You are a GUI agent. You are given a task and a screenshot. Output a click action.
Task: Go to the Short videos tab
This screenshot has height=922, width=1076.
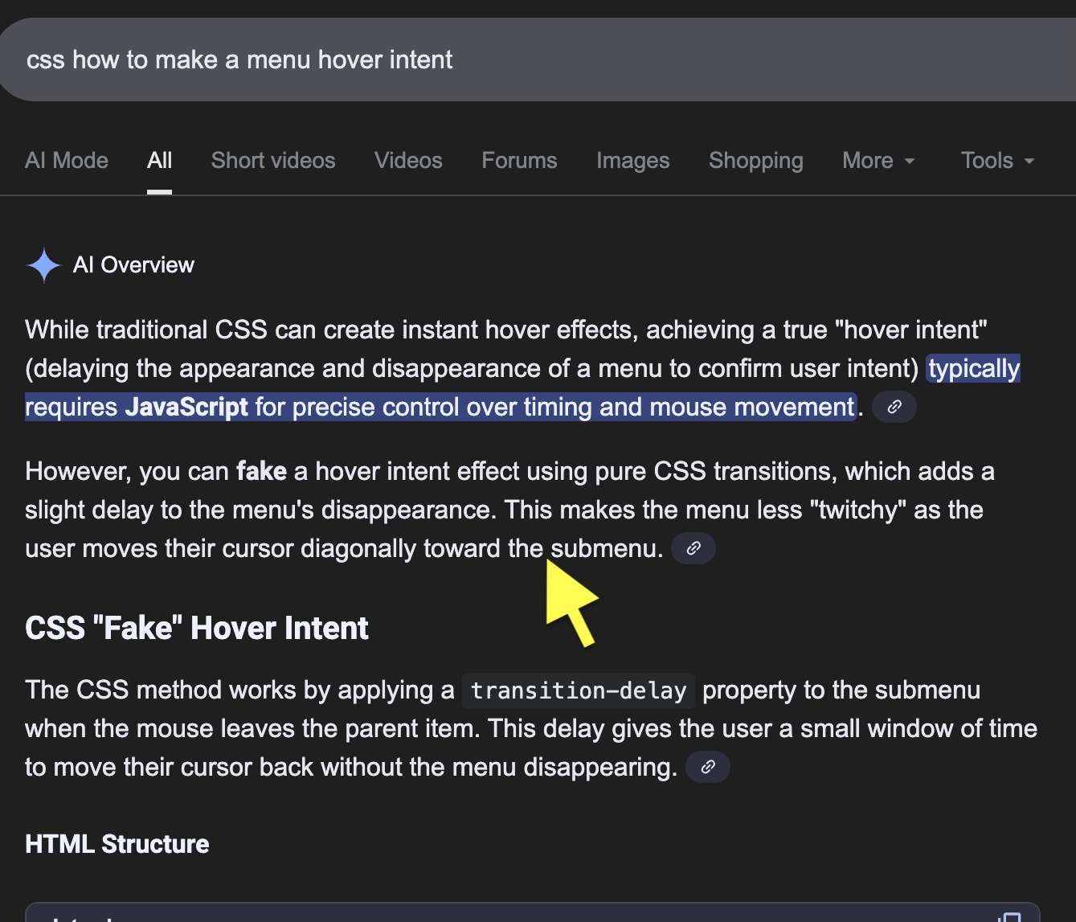pos(273,161)
